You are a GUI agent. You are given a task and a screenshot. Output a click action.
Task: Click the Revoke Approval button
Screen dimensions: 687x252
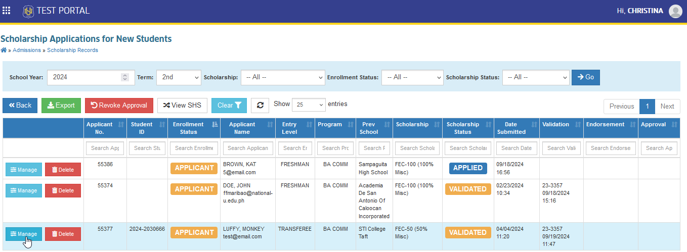(119, 106)
